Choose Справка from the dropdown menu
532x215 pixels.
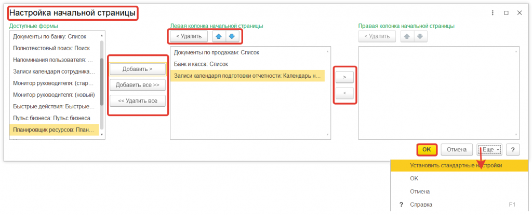[420, 205]
